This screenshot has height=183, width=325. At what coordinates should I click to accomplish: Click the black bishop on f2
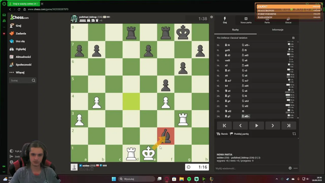tap(166, 136)
